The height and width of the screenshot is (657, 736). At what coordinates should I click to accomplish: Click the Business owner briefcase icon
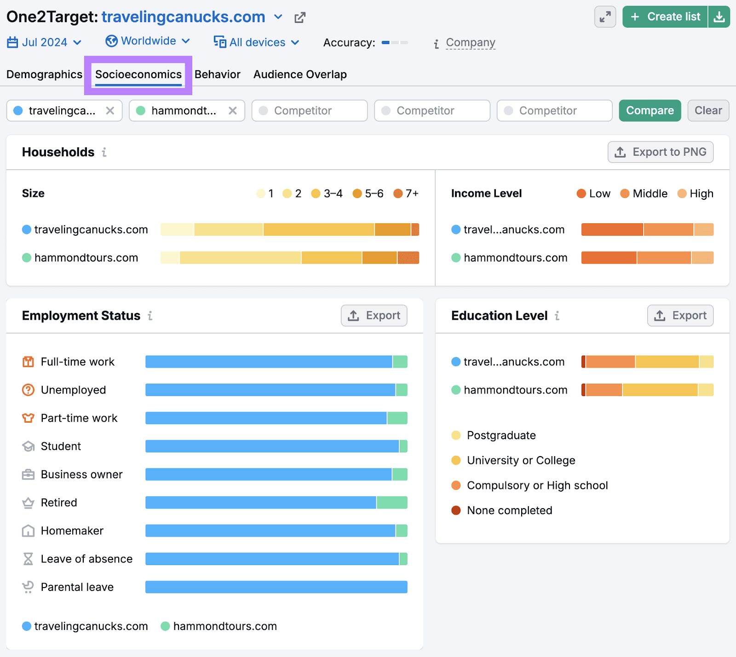tap(28, 475)
